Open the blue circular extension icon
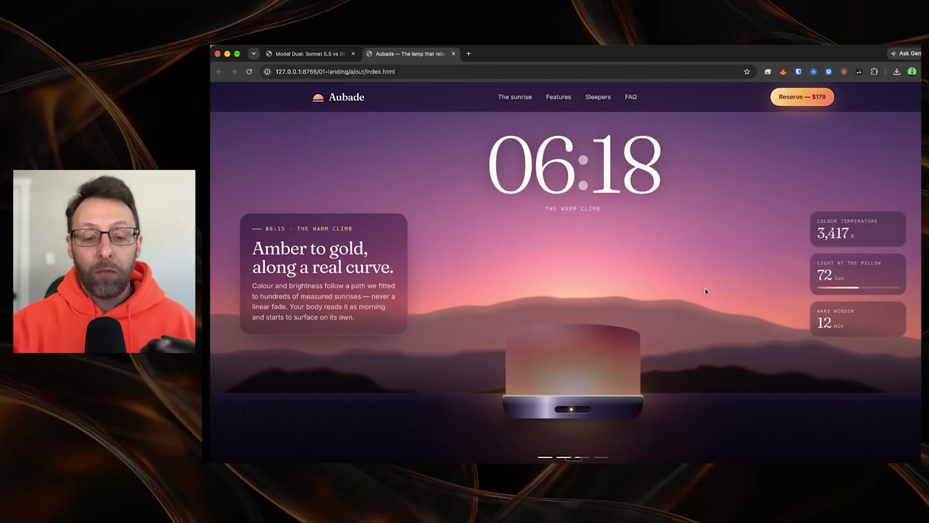929x523 pixels. (x=813, y=71)
